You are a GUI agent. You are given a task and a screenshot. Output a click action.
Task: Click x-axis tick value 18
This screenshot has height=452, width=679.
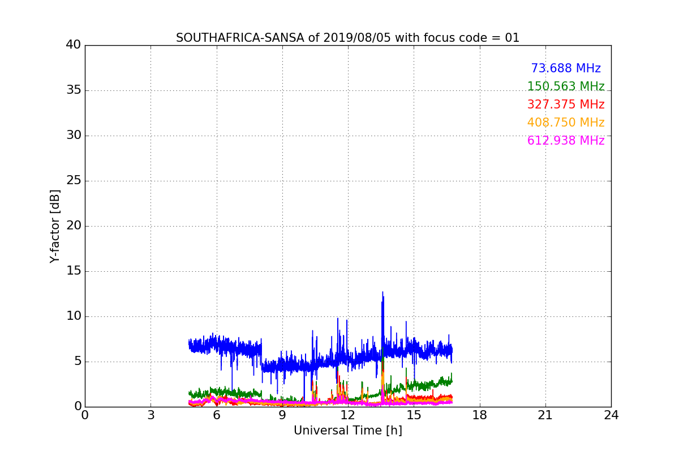pyautogui.click(x=480, y=415)
